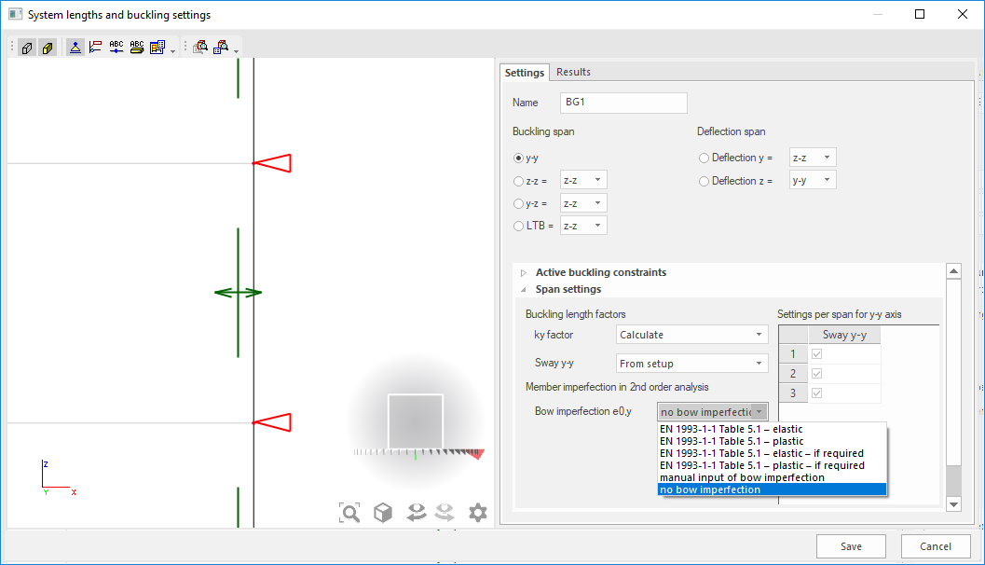Open the ky factor dropdown
The height and width of the screenshot is (565, 985).
coord(691,335)
